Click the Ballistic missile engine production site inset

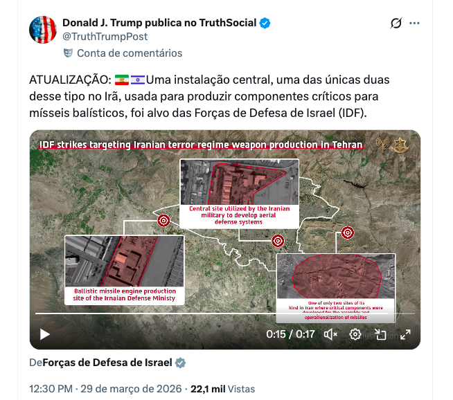tap(124, 270)
